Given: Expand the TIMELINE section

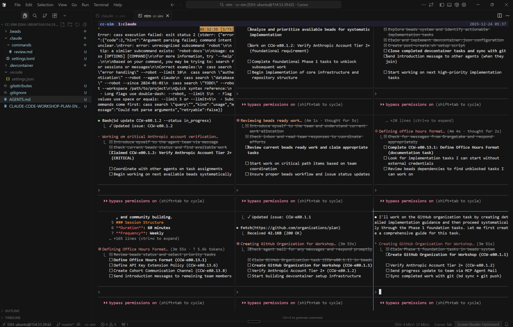Looking at the screenshot, I should click(45, 318).
